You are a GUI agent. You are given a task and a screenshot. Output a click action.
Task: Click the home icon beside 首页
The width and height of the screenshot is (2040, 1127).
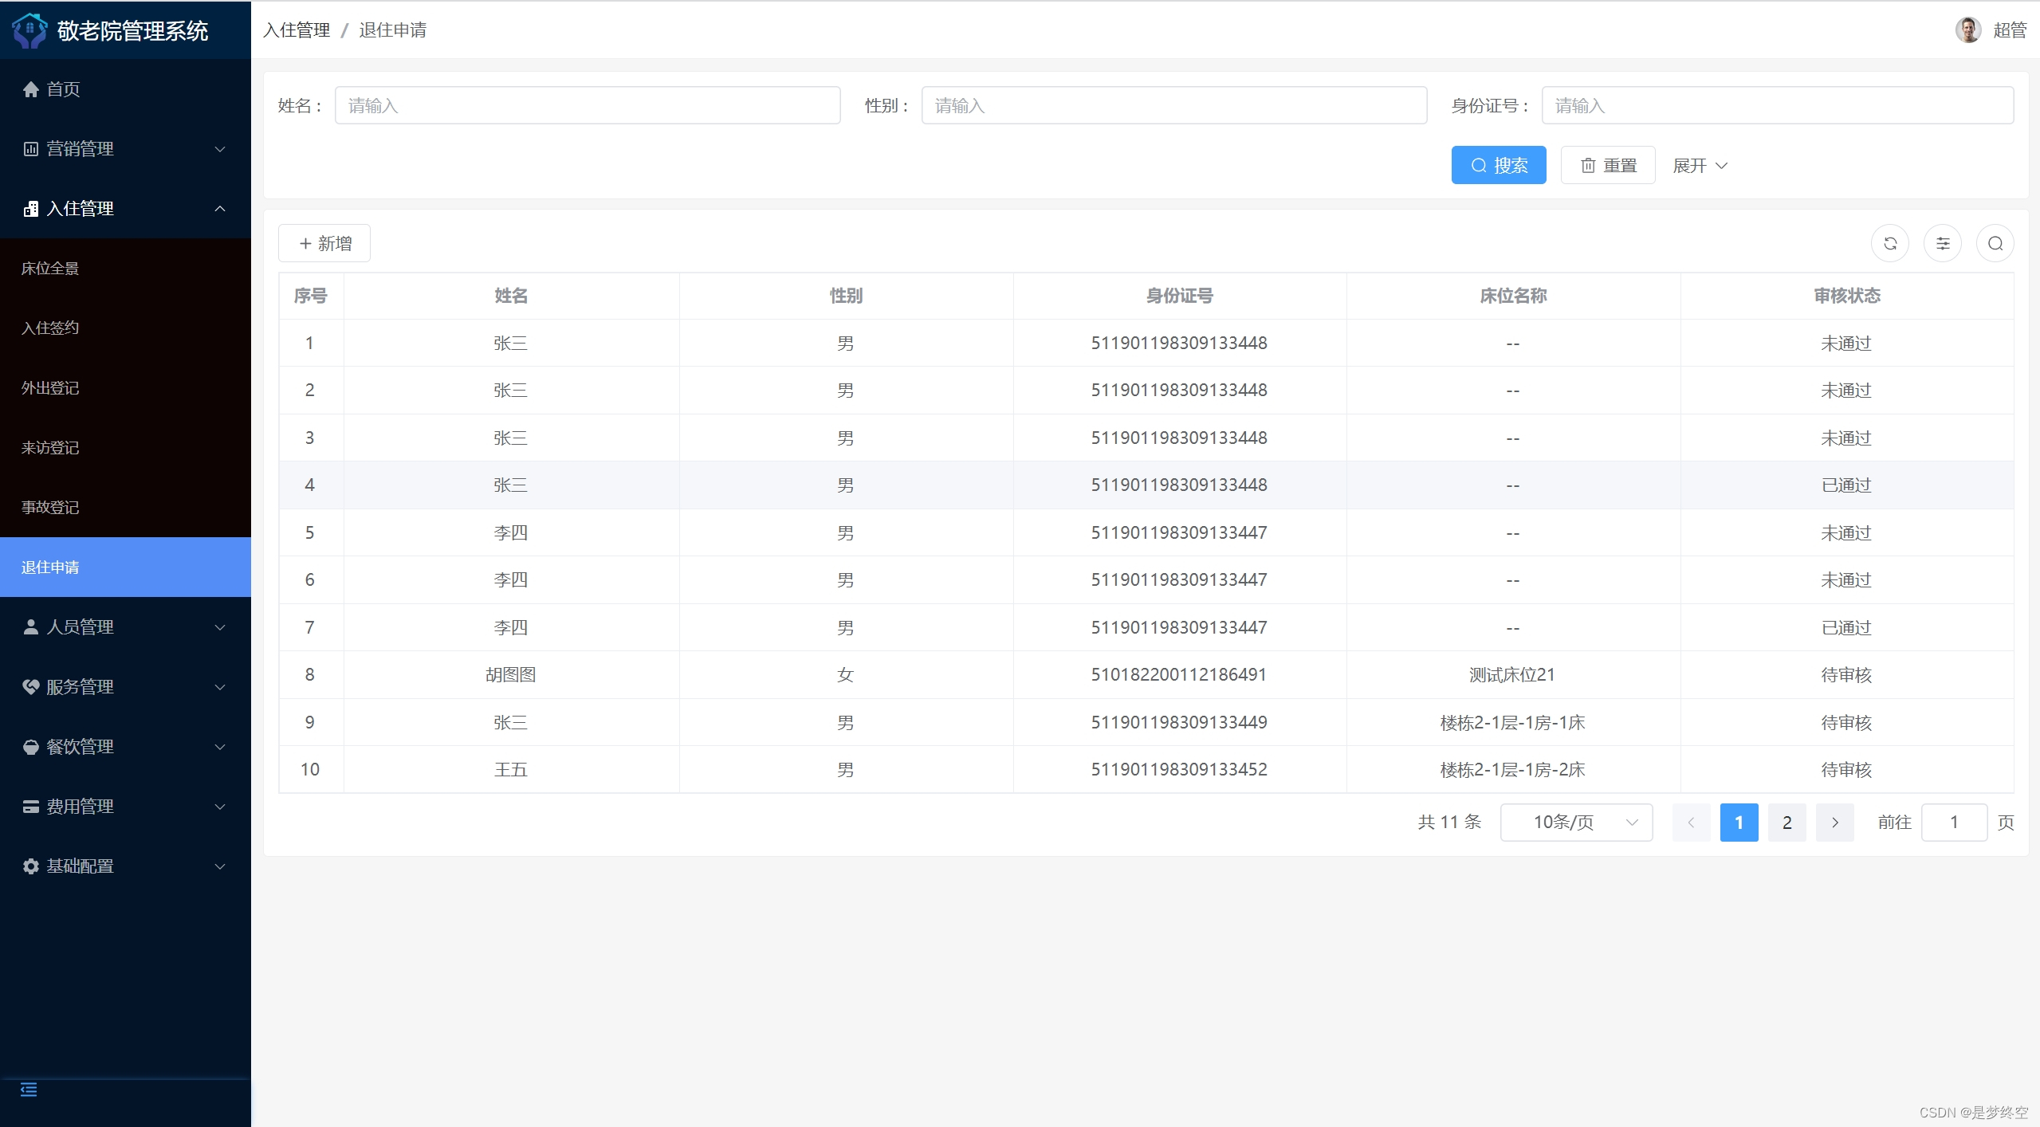point(31,89)
